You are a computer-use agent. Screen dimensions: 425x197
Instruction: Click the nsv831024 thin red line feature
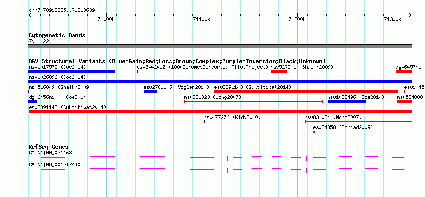pos(358,122)
